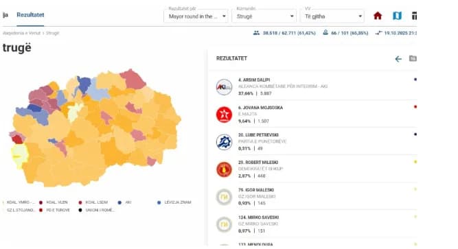Click the stations figure 66 / 101
The height and width of the screenshot is (249, 458).
[350, 33]
